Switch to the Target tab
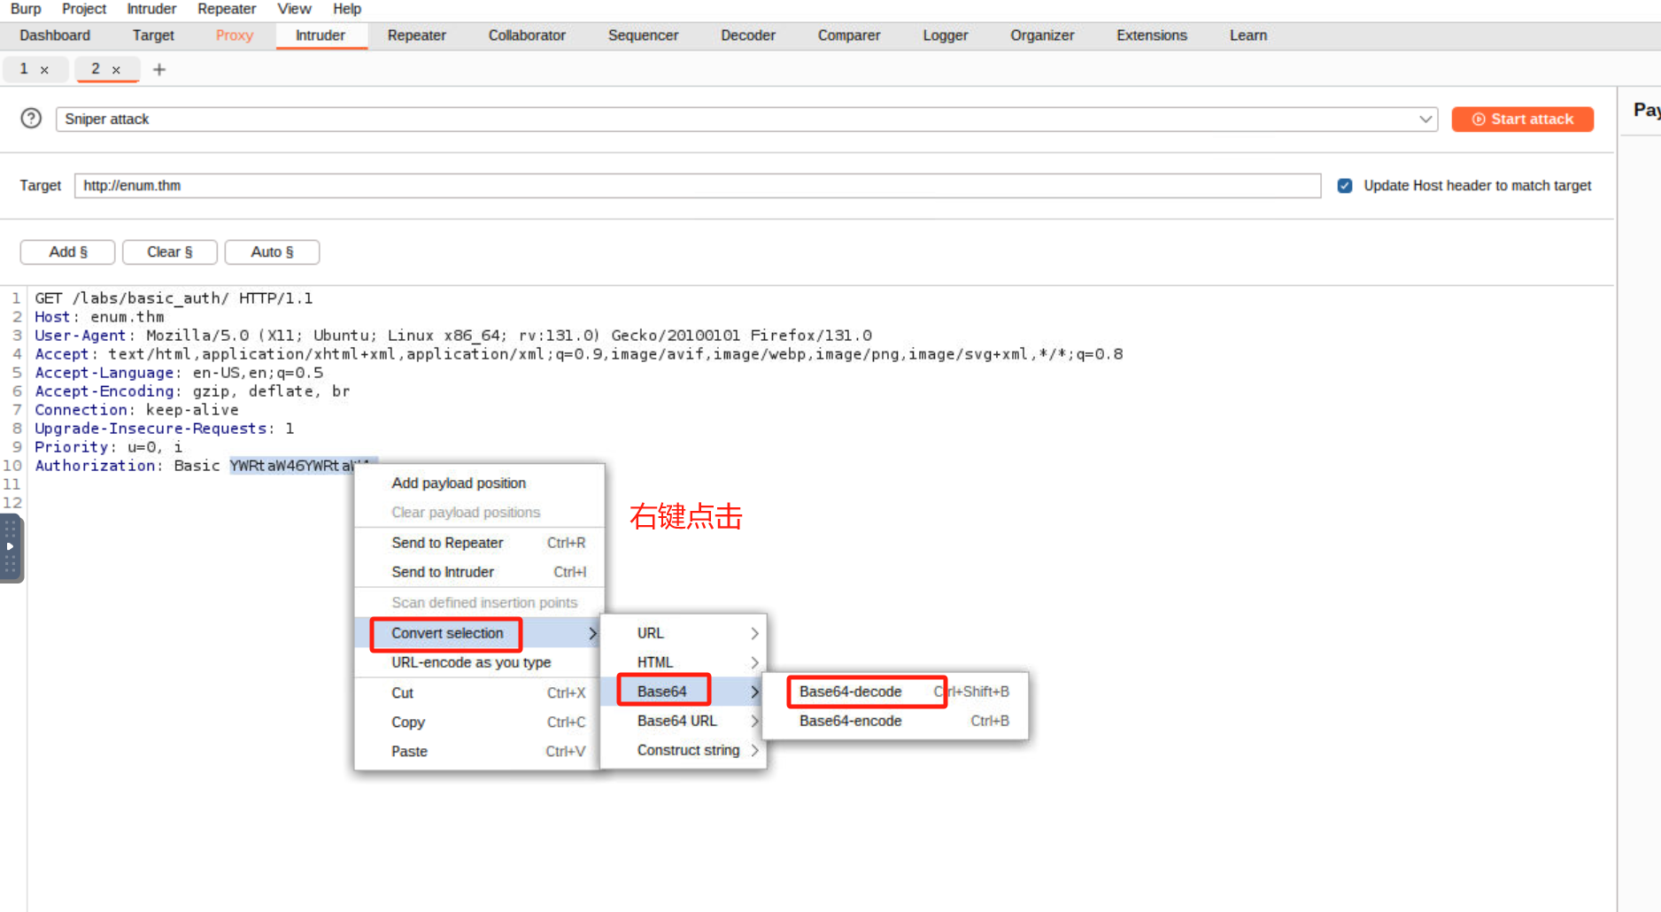 [153, 35]
